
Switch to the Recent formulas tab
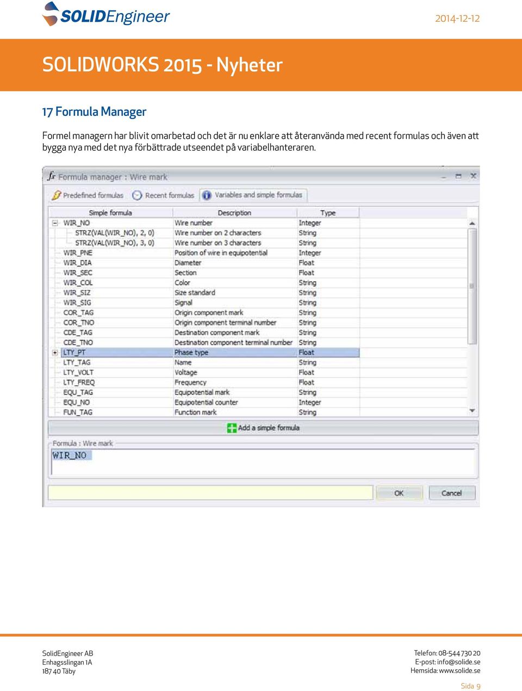(x=163, y=195)
